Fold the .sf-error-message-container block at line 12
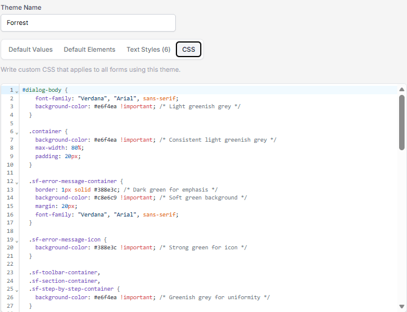The image size is (407, 312). [17, 182]
